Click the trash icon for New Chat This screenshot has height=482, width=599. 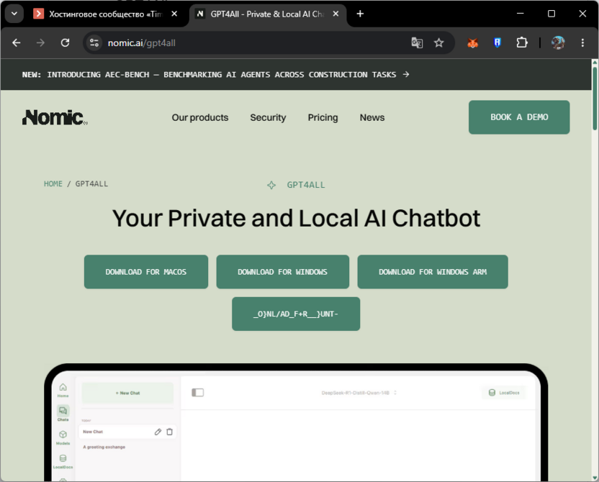(x=170, y=432)
